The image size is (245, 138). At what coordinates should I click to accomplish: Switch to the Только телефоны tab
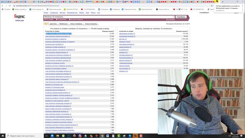(76, 24)
